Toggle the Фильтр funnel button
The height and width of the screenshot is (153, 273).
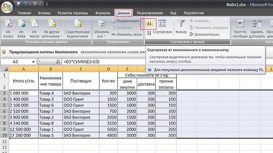click(x=181, y=27)
